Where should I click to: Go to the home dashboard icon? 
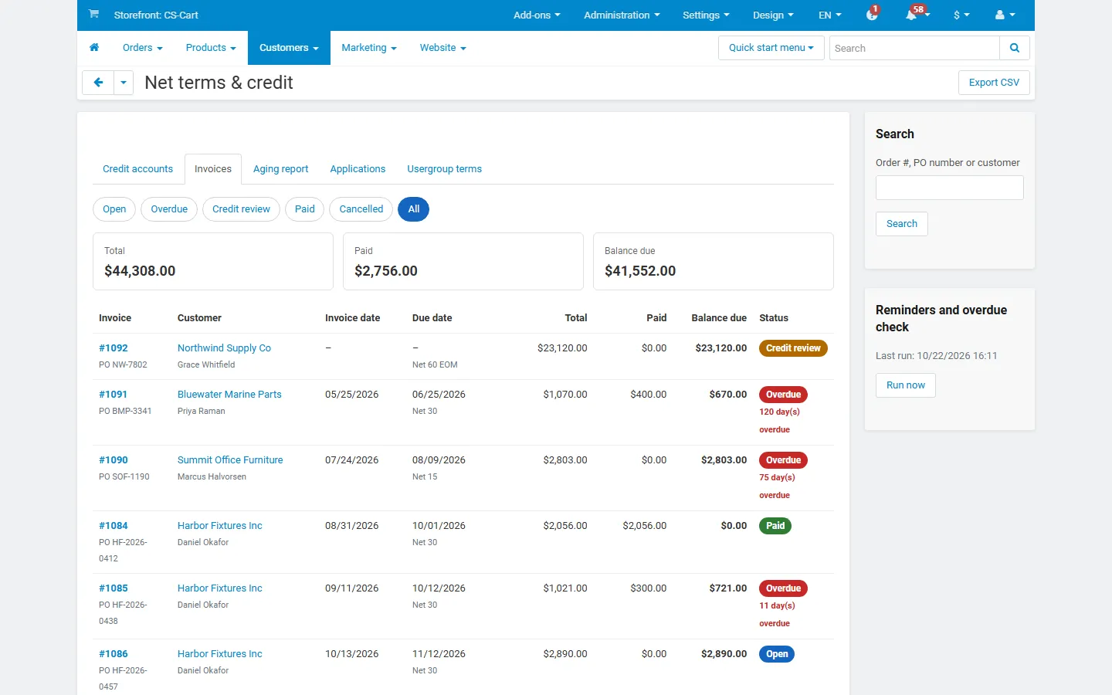[94, 48]
